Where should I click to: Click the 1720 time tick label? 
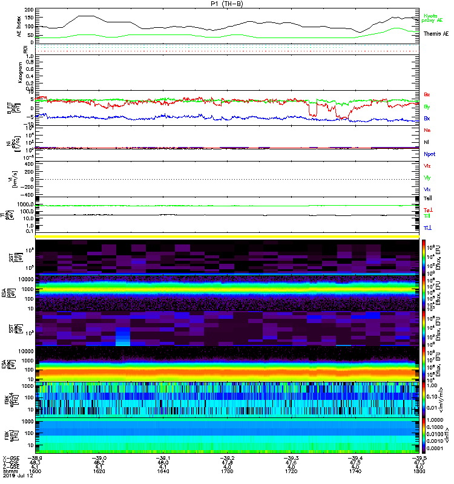click(x=291, y=471)
